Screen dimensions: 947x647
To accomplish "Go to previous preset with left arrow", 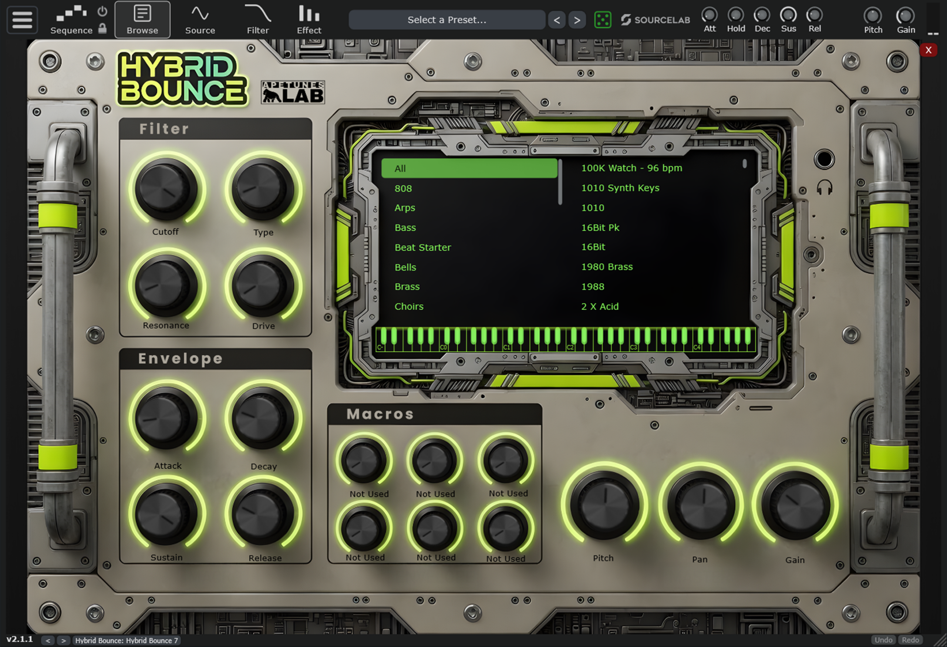I will click(557, 20).
